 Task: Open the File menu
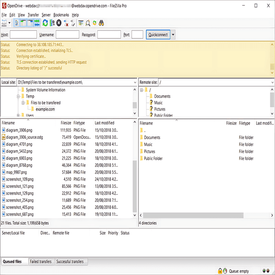click(4, 15)
